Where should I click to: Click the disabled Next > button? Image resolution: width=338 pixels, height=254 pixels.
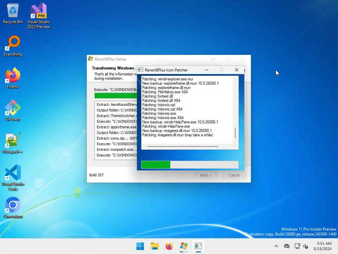[206, 175]
